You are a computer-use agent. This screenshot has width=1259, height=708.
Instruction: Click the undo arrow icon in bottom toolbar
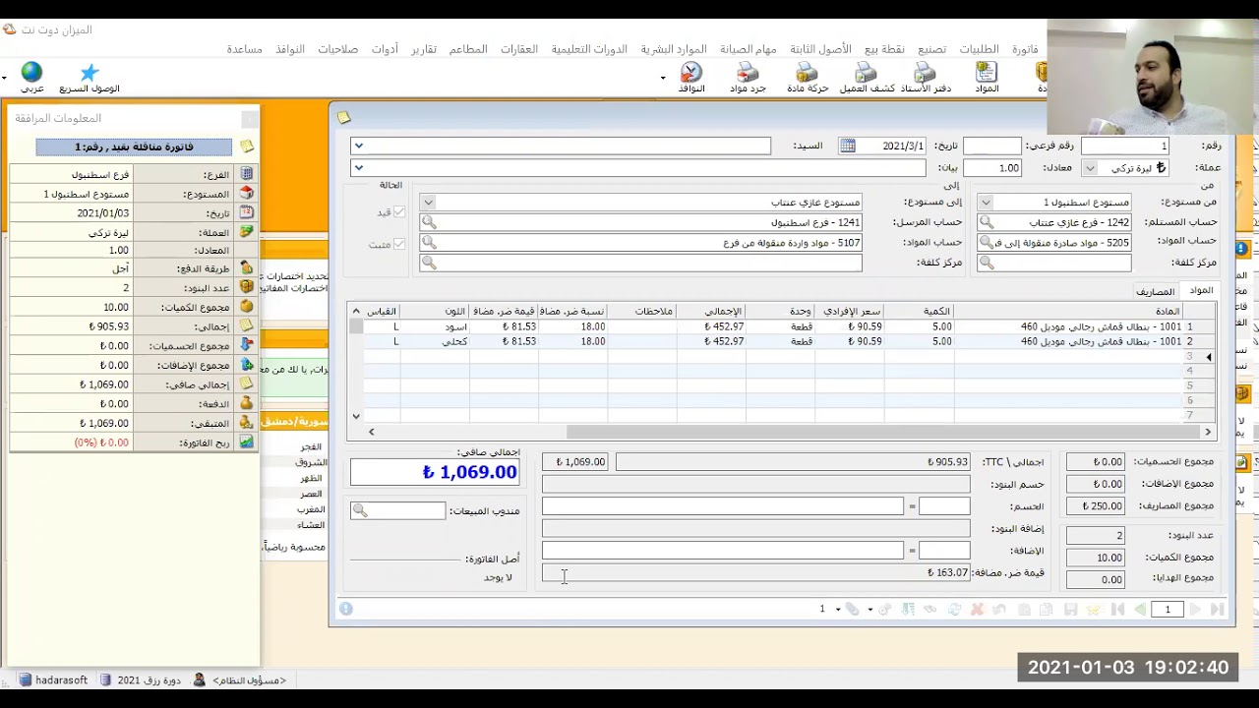pyautogui.click(x=999, y=610)
